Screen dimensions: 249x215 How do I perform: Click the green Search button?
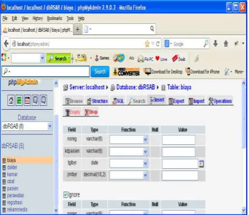click(x=58, y=58)
